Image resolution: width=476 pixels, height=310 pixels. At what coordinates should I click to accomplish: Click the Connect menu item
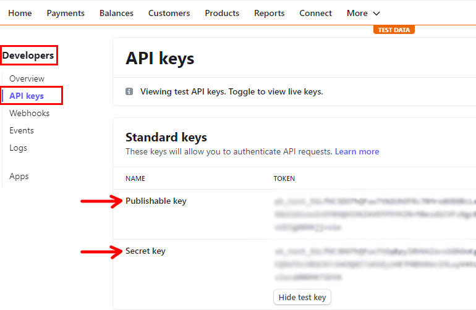(x=315, y=13)
